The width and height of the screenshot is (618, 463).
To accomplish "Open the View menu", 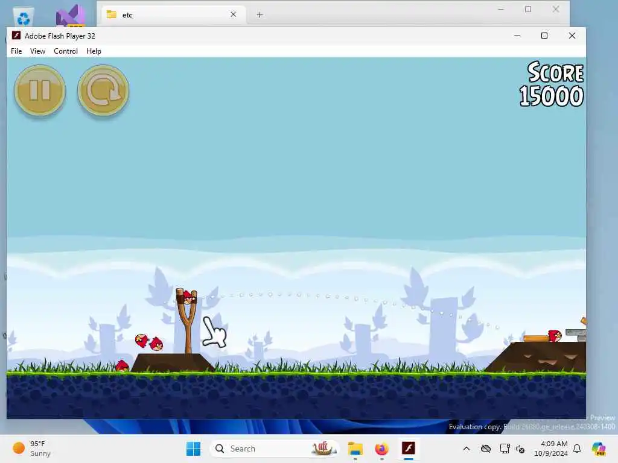I will click(37, 51).
